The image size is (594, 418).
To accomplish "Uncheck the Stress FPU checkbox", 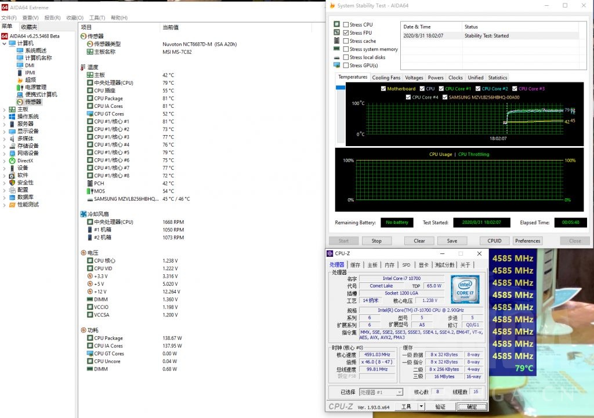I will point(346,33).
